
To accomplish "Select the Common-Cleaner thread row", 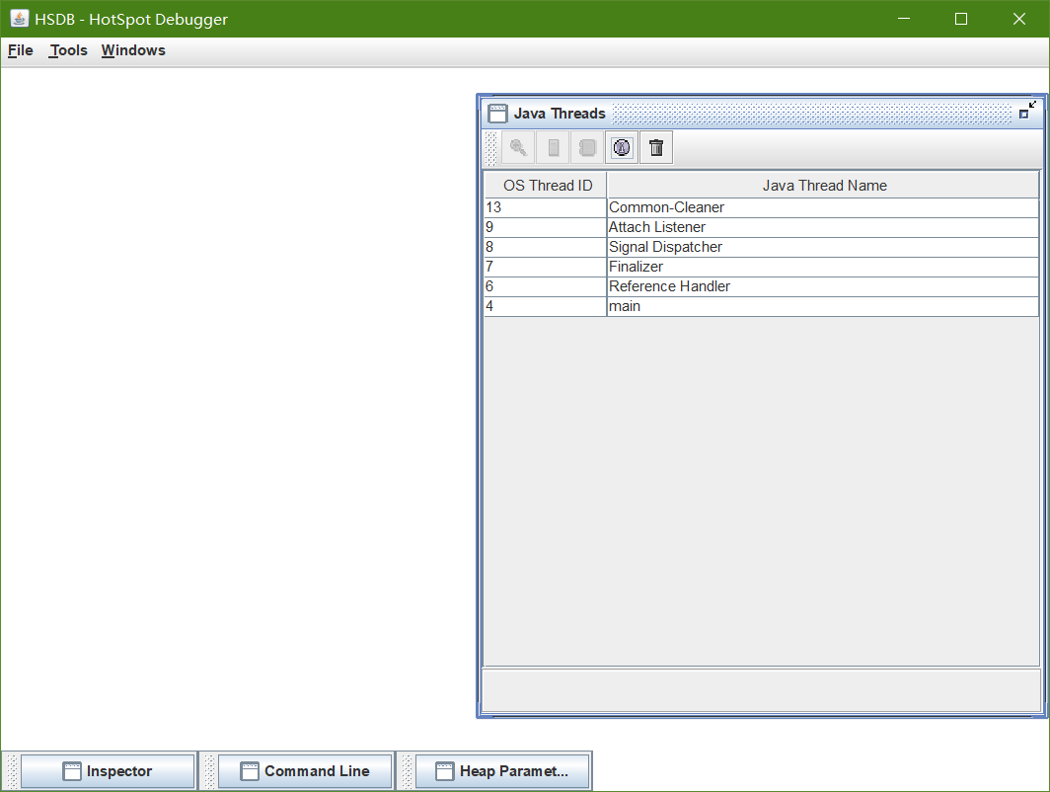I will [762, 207].
